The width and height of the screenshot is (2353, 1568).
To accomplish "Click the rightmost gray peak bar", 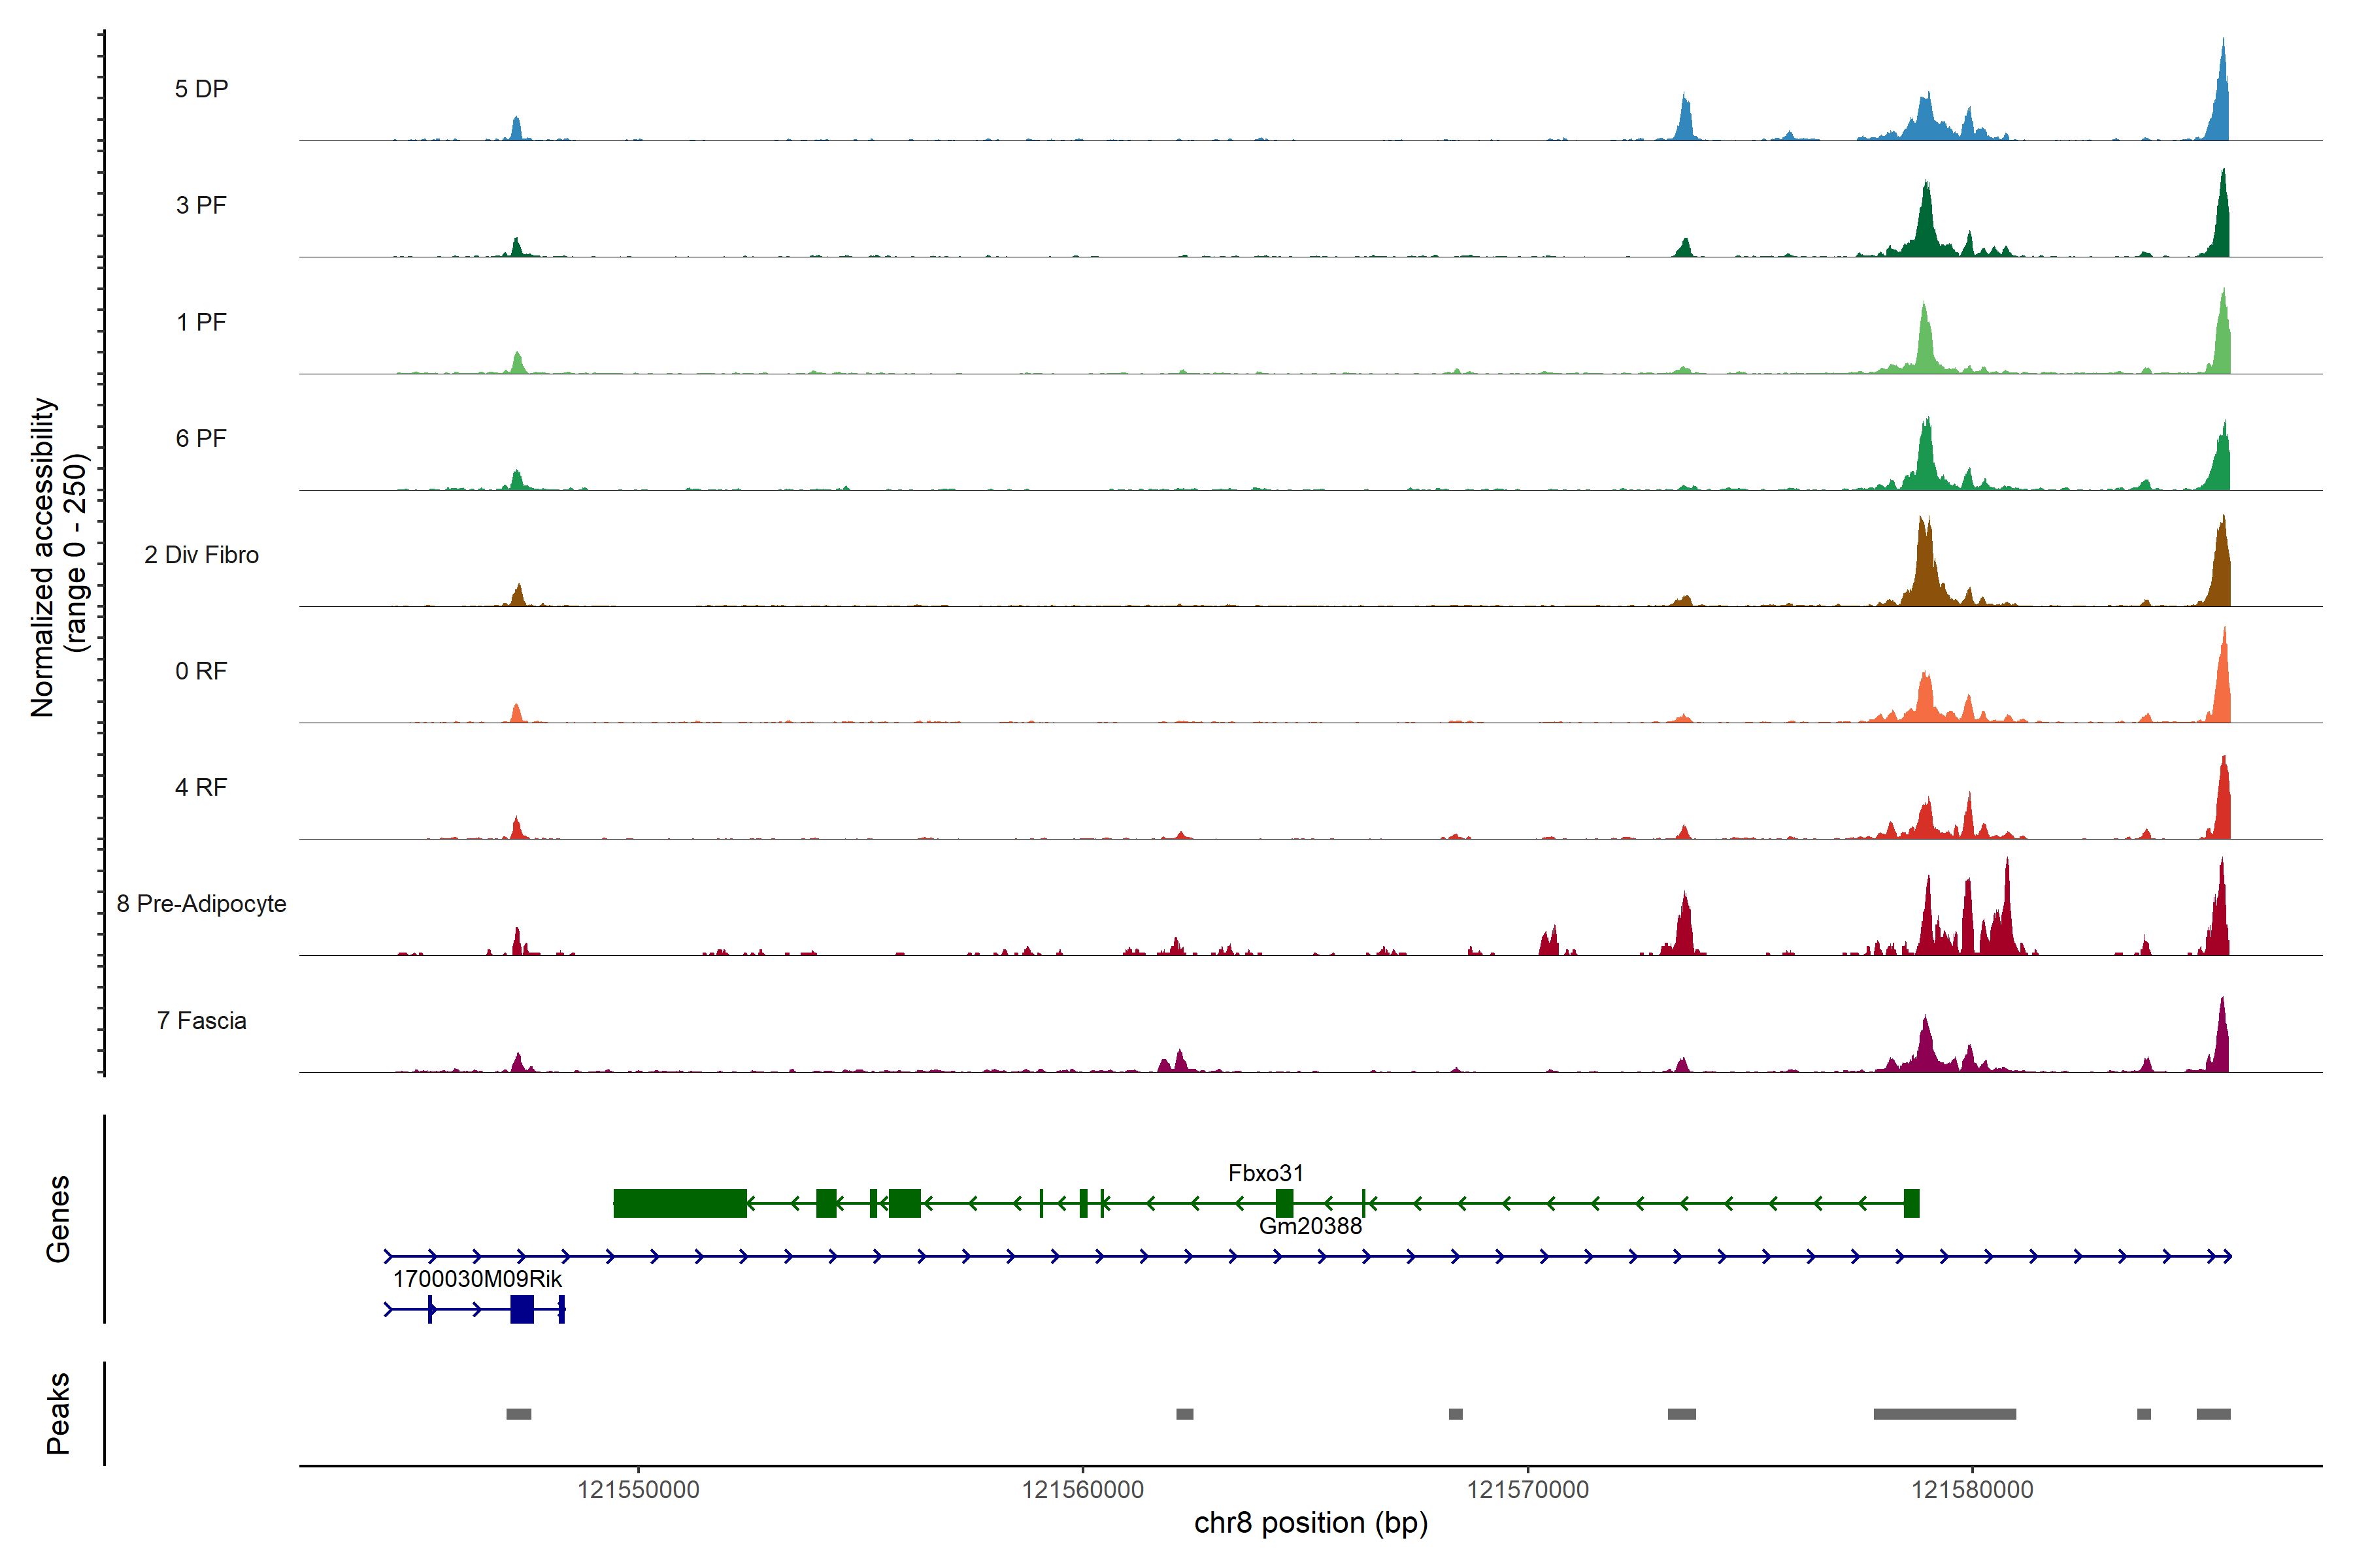I will coord(2213,1414).
